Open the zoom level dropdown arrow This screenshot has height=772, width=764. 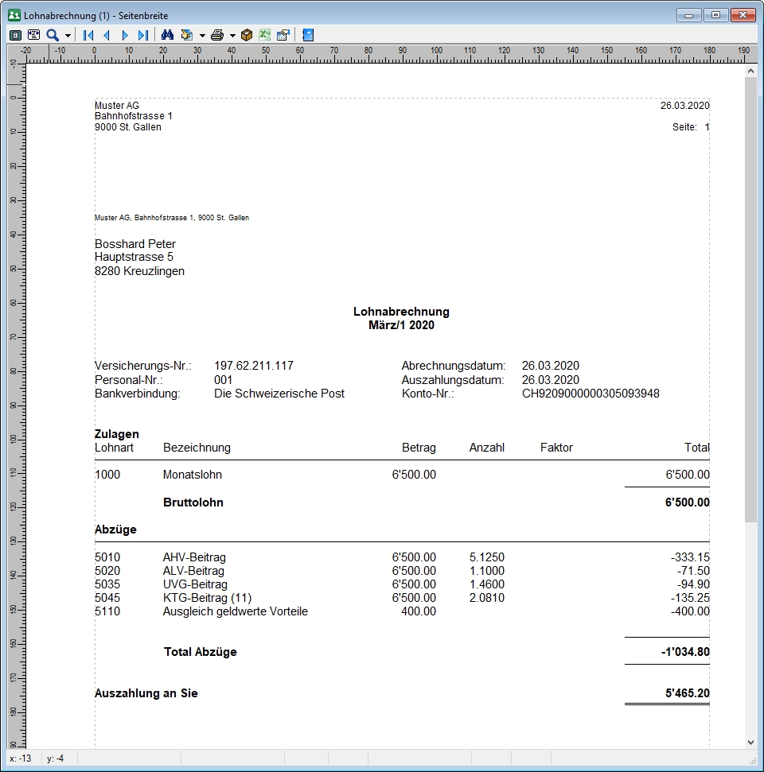(69, 34)
